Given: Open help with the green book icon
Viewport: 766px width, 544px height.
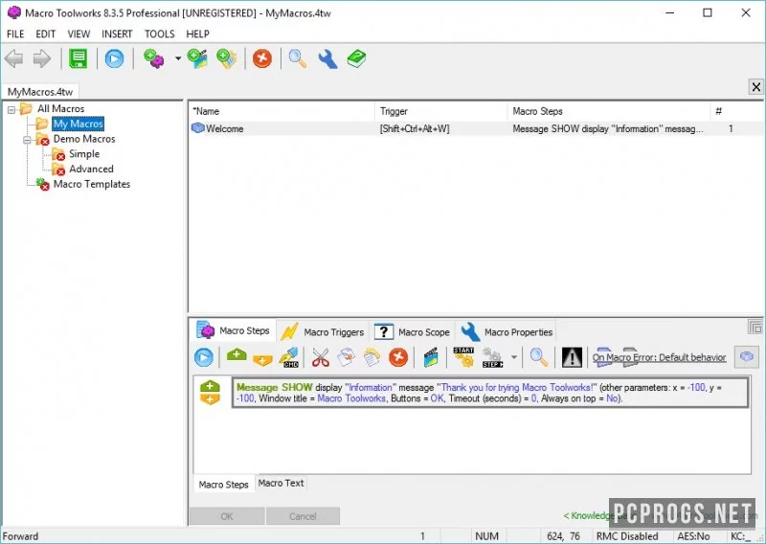Looking at the screenshot, I should point(356,58).
